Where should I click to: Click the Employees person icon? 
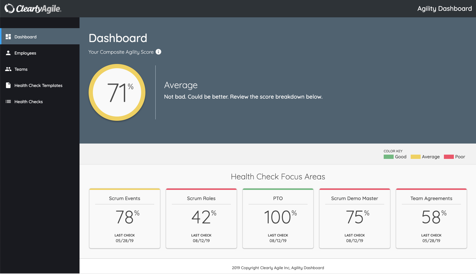pos(9,53)
